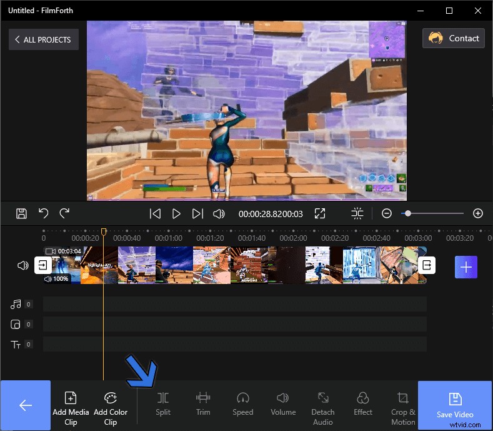Click the clip's 100% volume label
The width and height of the screenshot is (493, 431).
(57, 279)
